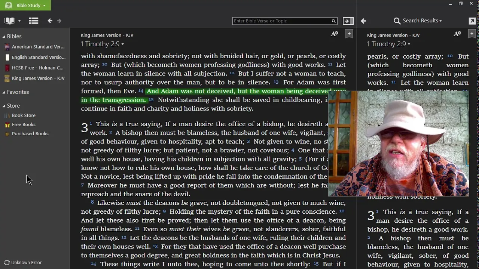Open the Bible Study app menu

pos(25,5)
